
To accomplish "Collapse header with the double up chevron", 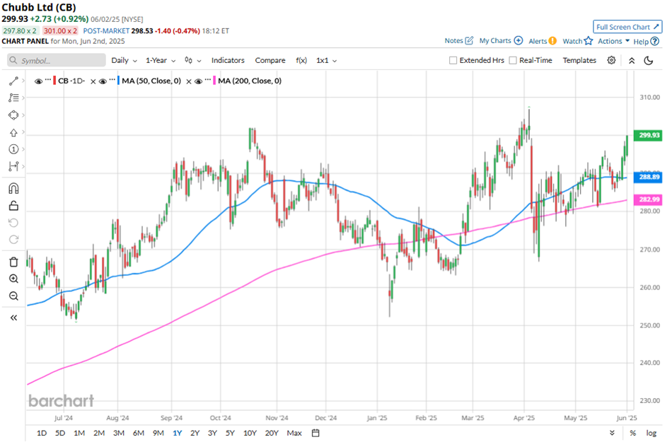I will (x=632, y=61).
